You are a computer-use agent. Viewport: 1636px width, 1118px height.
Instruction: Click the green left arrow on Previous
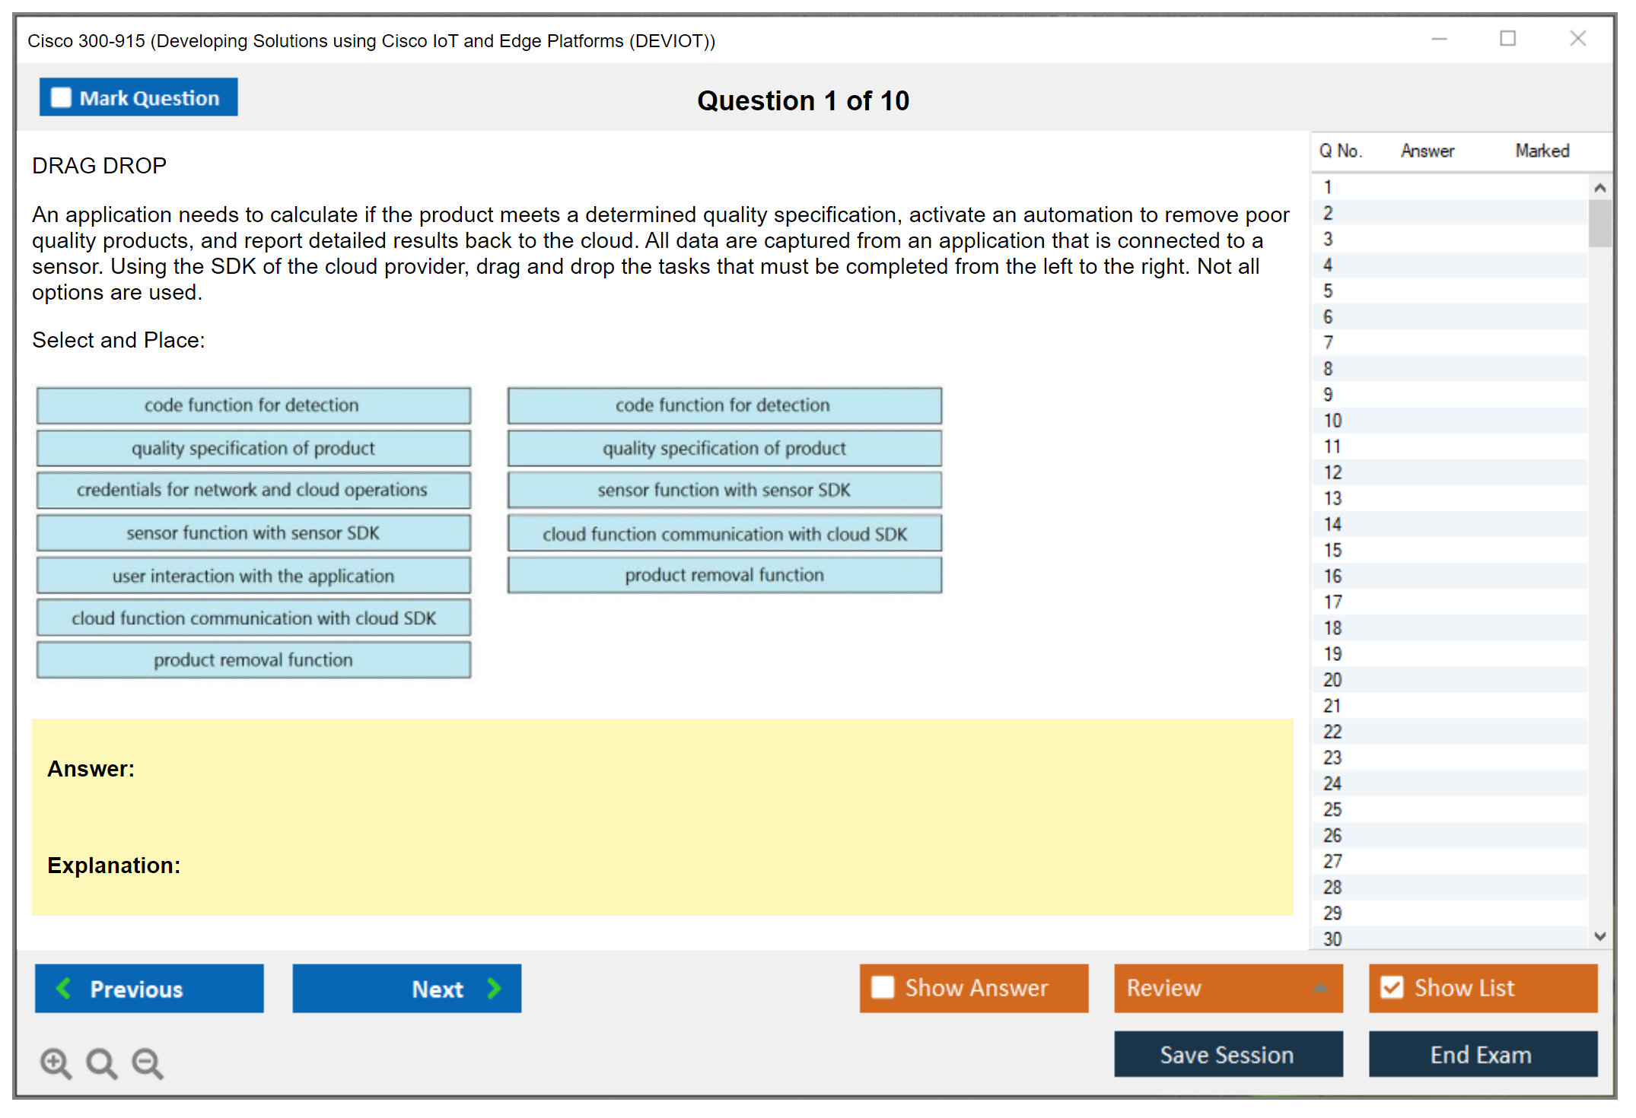coord(64,988)
